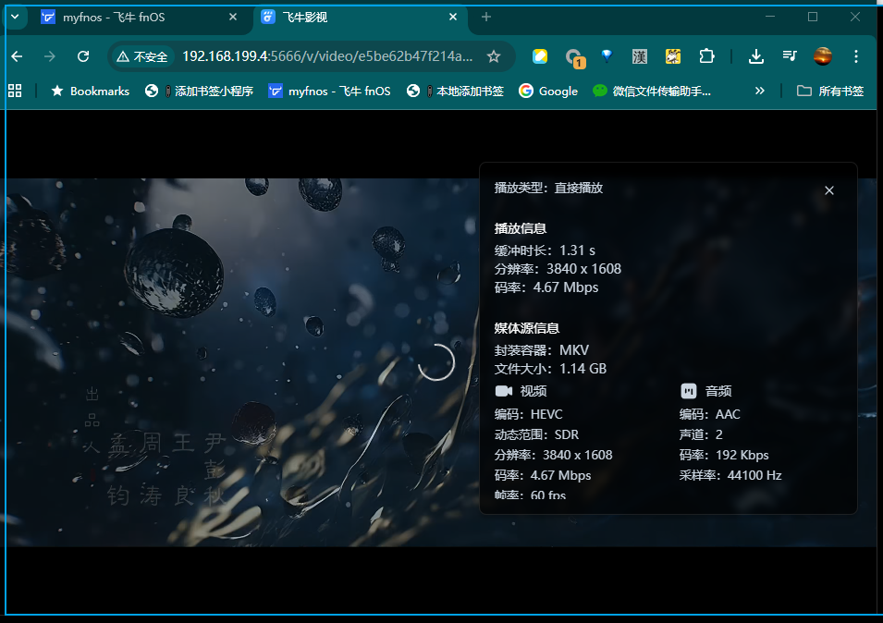The width and height of the screenshot is (883, 623).
Task: Open the Extensions puzzle icon
Action: point(706,56)
